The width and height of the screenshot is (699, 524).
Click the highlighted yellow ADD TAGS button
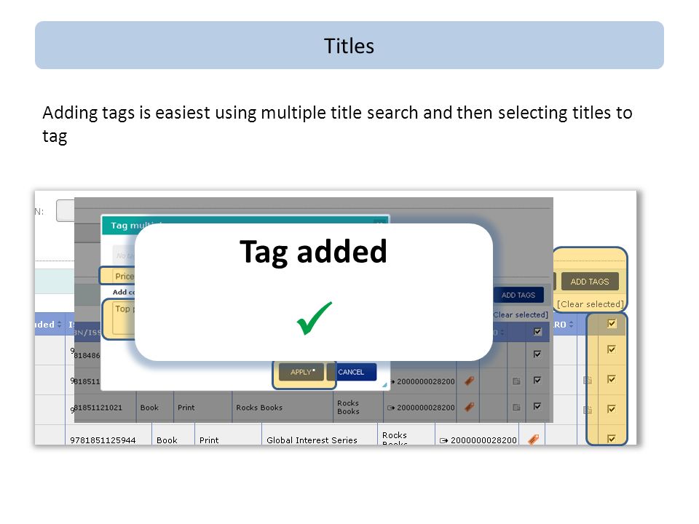590,282
